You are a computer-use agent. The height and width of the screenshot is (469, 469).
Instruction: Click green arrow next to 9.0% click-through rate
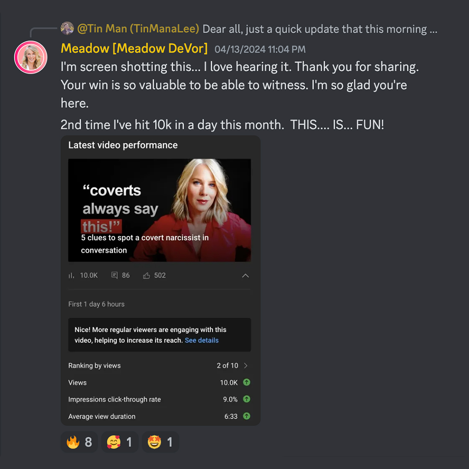coord(247,399)
